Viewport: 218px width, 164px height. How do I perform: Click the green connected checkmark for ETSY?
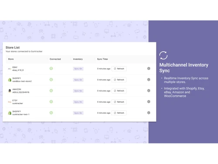pos(51,101)
